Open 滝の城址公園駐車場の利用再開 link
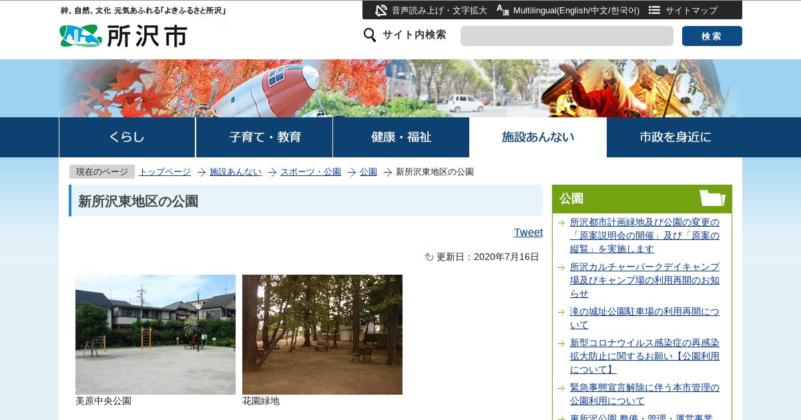 [645, 318]
